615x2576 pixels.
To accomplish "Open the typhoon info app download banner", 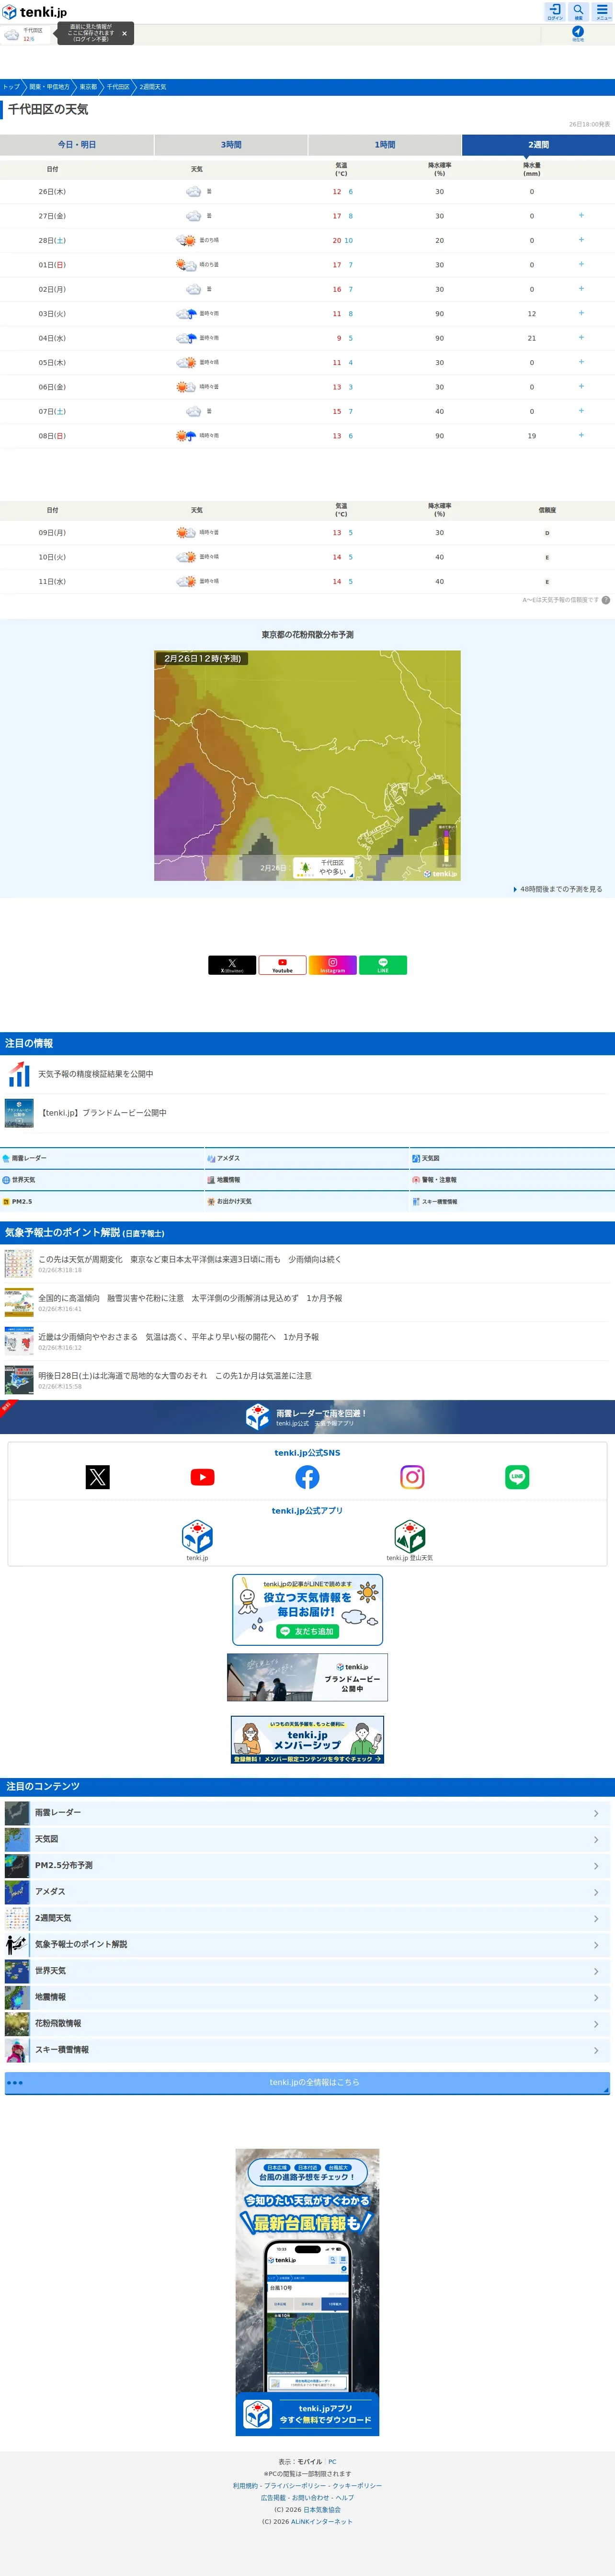I will [307, 2292].
